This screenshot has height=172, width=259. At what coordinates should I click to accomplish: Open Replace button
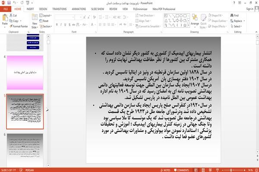click(237, 21)
